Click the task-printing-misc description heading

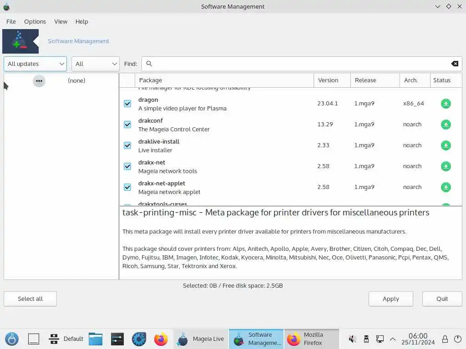(x=276, y=213)
